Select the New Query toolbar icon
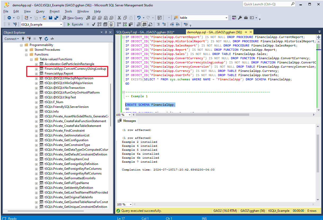The image size is (323, 220). tap(72, 18)
